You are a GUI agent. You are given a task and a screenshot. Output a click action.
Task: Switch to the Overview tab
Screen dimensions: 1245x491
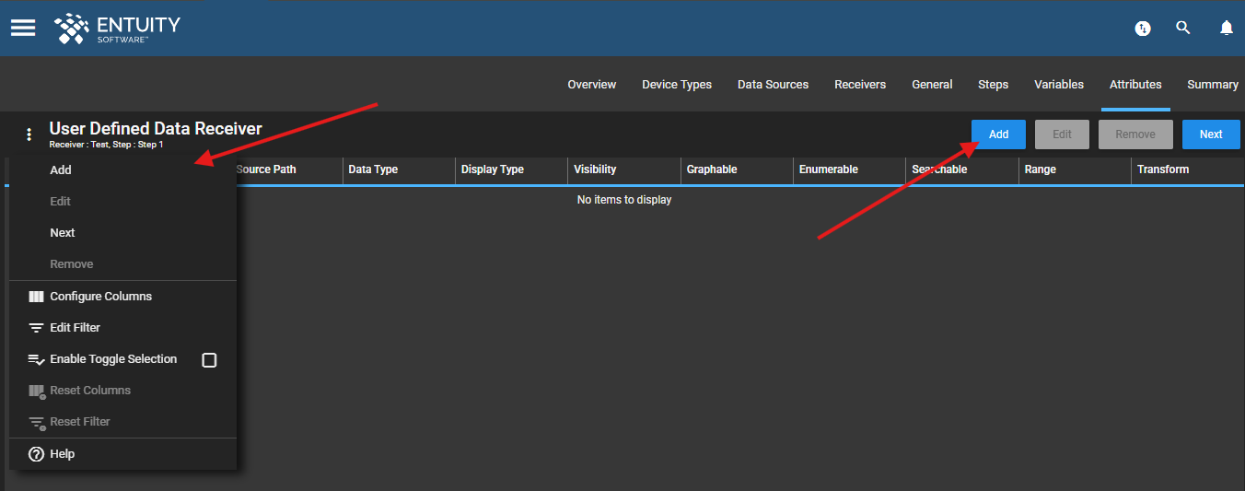[591, 85]
